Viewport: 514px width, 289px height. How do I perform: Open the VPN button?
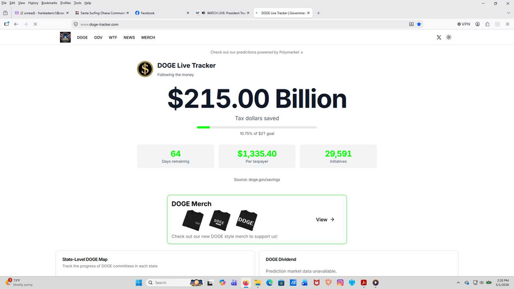[464, 24]
